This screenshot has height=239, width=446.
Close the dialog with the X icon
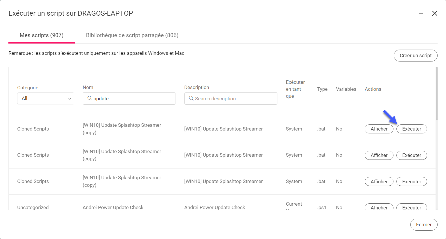coord(434,13)
